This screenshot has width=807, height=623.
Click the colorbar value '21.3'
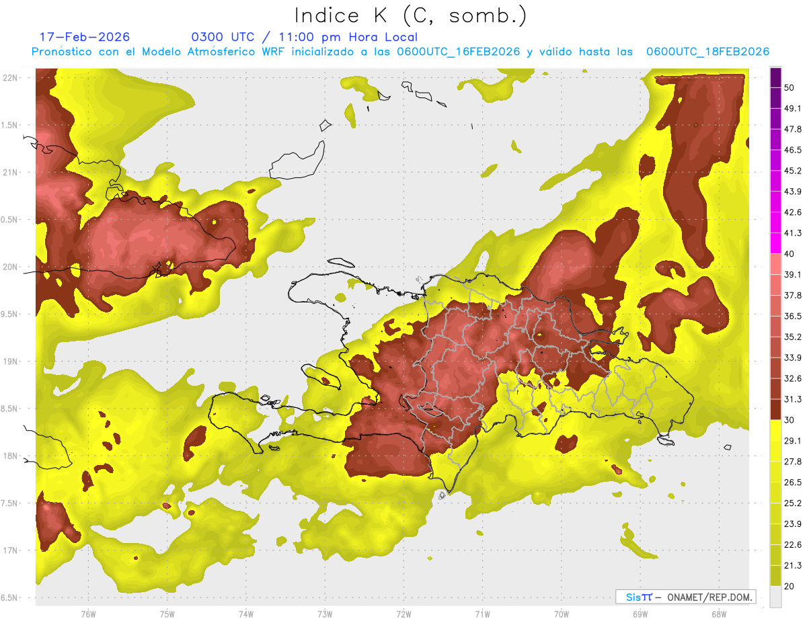(x=793, y=566)
